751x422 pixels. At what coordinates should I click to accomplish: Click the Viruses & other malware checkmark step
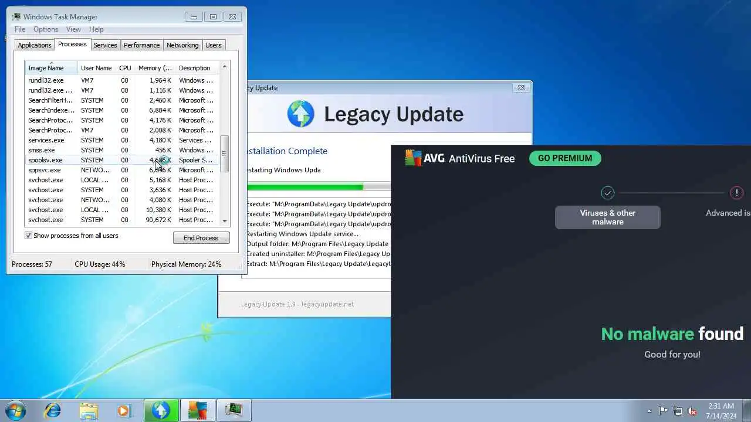(x=608, y=192)
